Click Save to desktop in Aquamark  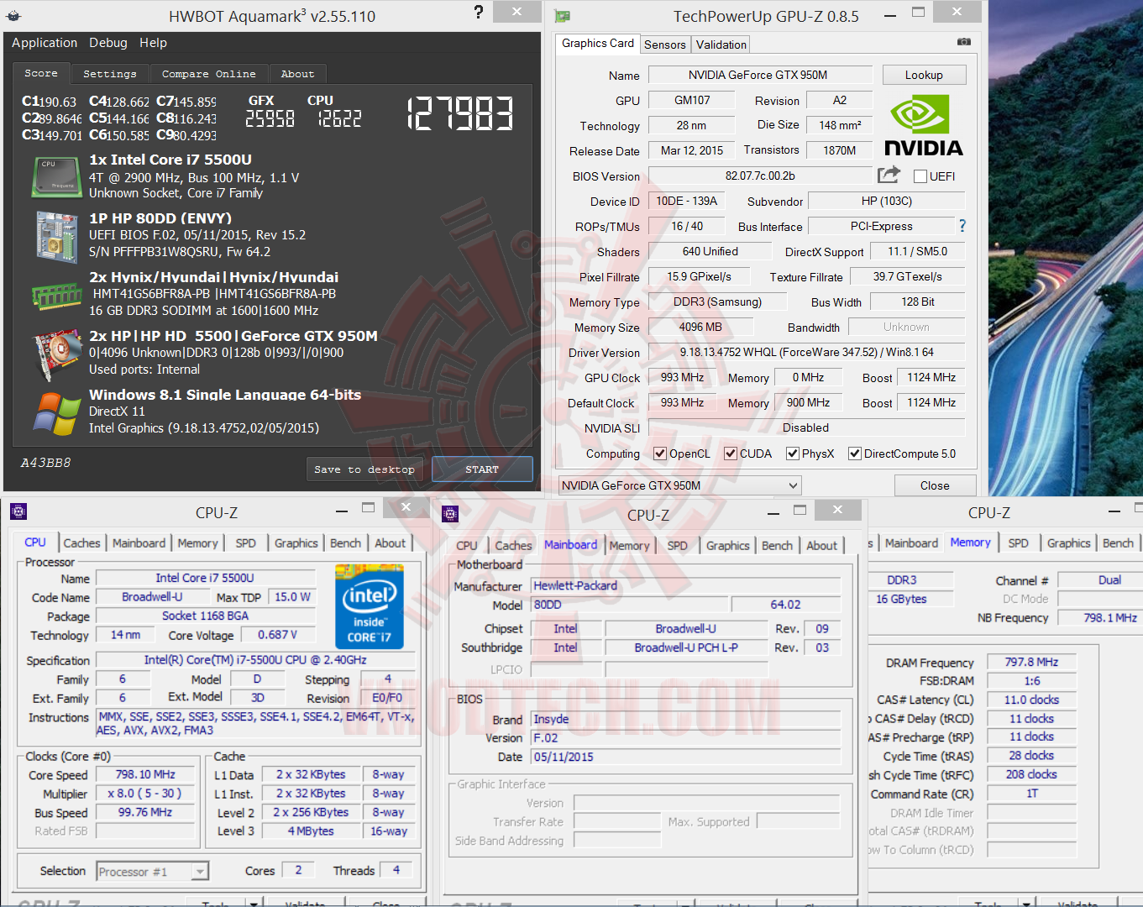pos(364,469)
